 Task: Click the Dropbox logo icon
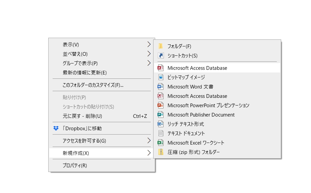(56, 129)
